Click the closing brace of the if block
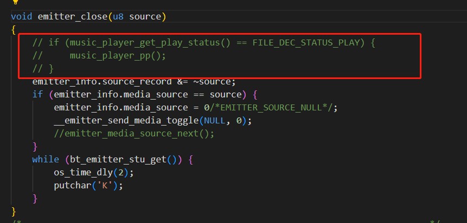The image size is (467, 223). (x=35, y=147)
